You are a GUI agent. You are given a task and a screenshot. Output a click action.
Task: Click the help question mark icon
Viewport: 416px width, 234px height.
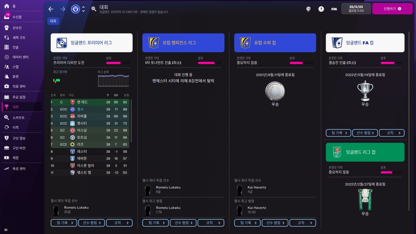pyautogui.click(x=321, y=9)
